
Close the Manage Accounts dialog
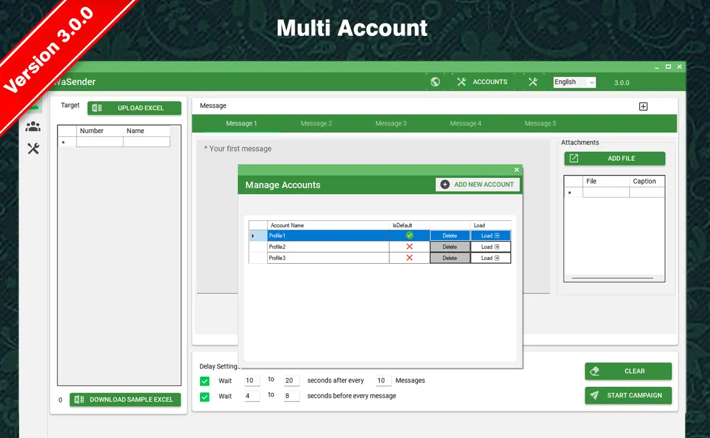click(516, 170)
